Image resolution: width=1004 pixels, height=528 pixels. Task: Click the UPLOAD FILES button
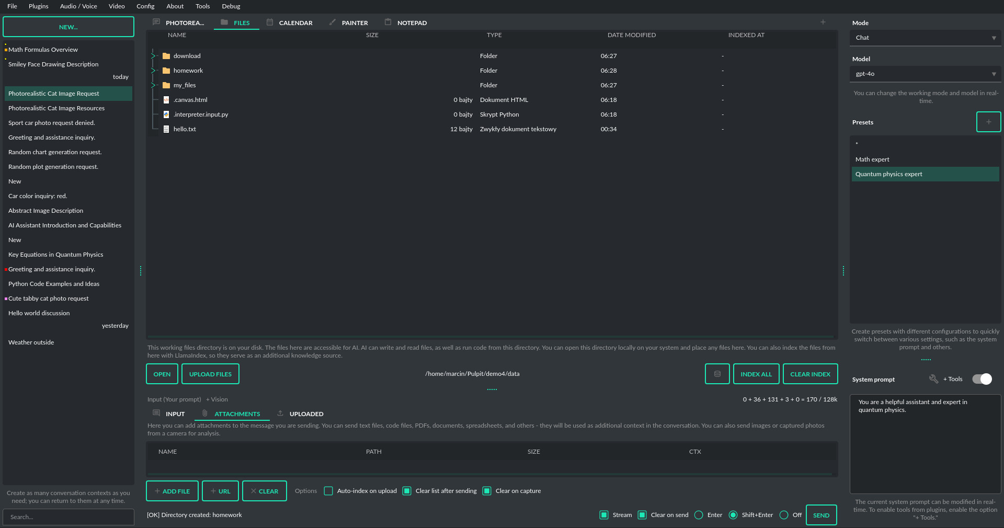tap(210, 374)
